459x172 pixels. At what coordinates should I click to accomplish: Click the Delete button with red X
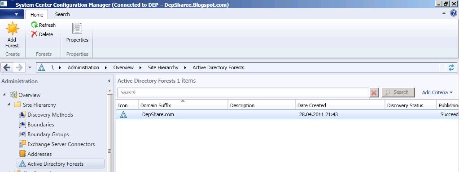pos(42,34)
